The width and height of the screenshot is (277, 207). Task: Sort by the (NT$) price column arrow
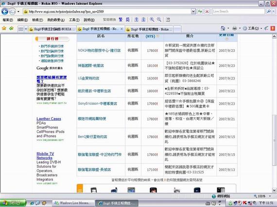tap(158, 36)
